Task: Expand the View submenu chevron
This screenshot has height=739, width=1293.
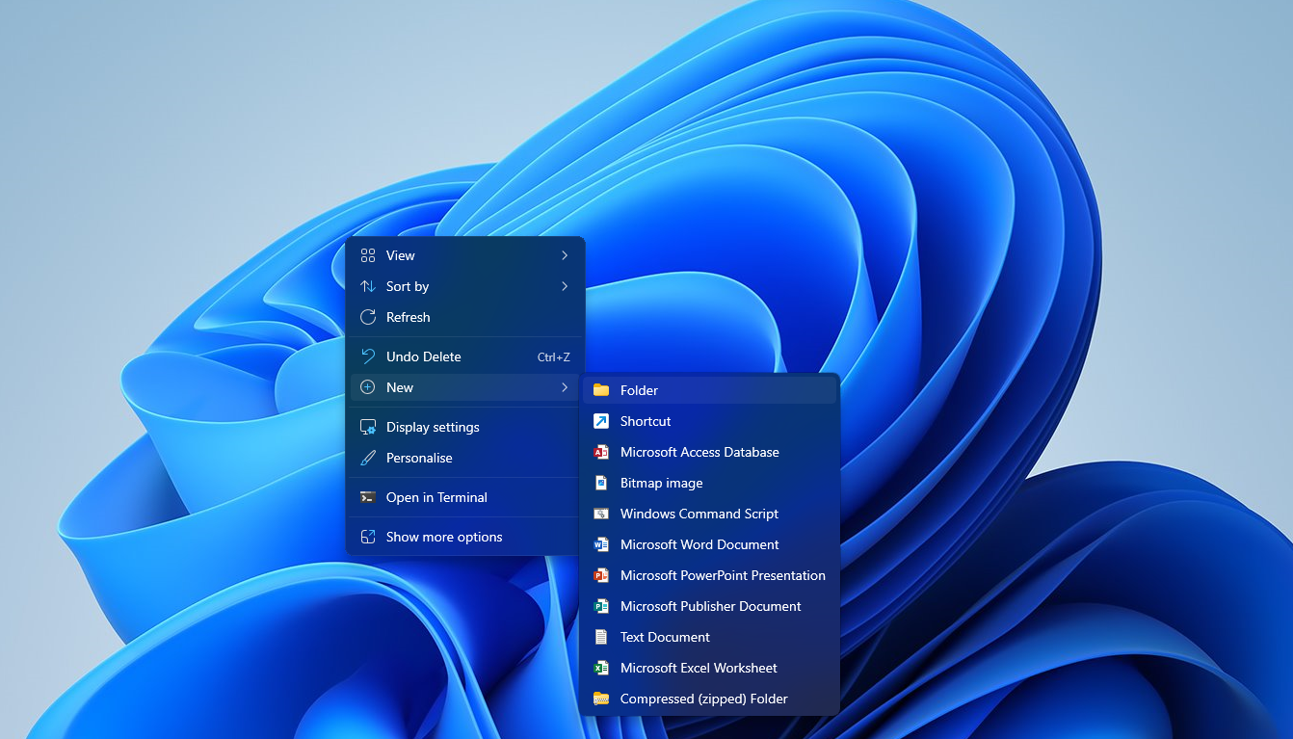Action: [x=565, y=255]
